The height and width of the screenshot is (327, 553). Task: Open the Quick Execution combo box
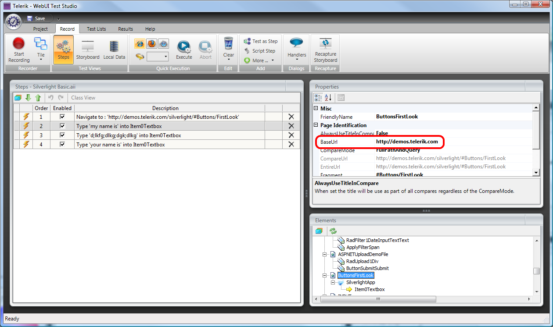(158, 57)
